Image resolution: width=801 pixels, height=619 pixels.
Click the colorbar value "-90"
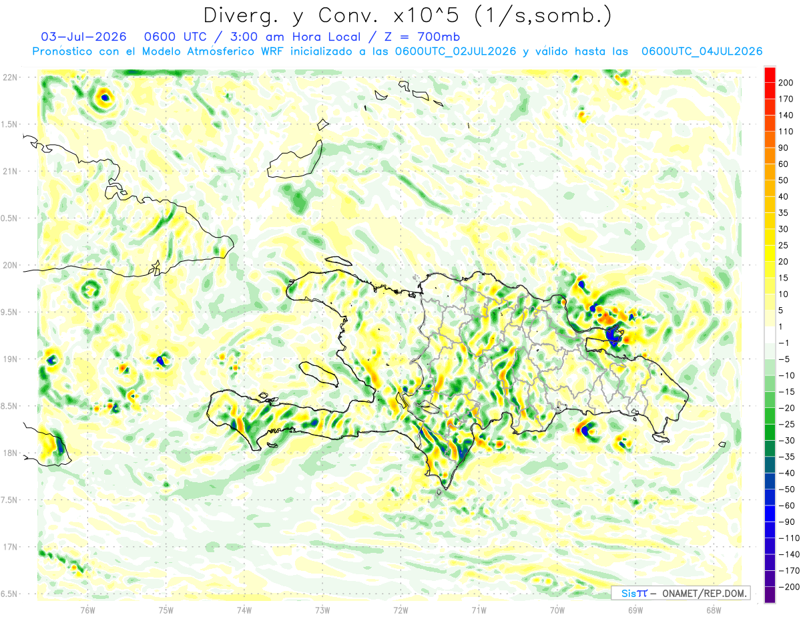pyautogui.click(x=788, y=522)
